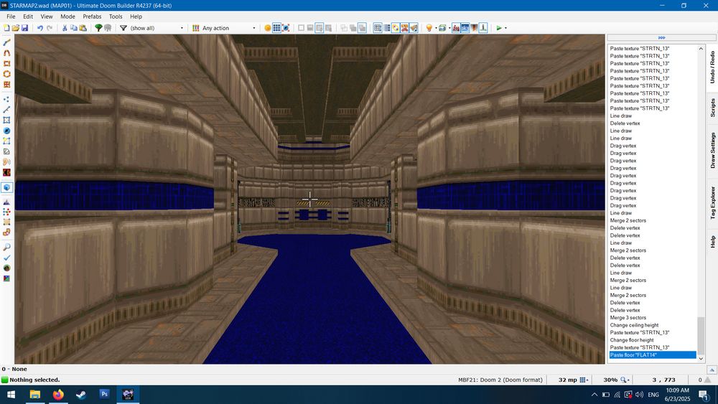Open the Edit menu
The image size is (718, 404).
pos(28,16)
